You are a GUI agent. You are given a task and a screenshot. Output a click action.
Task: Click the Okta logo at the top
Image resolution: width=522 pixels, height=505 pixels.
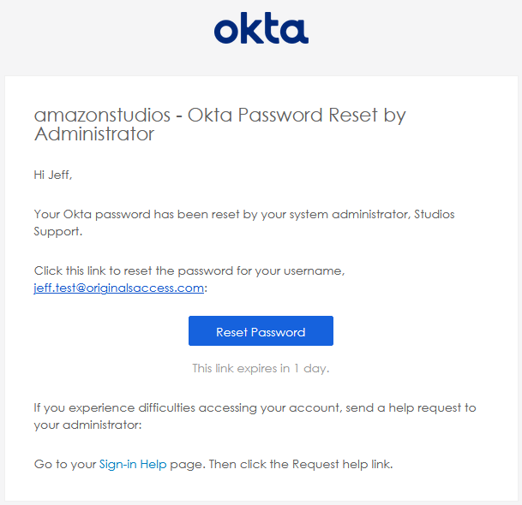261,28
